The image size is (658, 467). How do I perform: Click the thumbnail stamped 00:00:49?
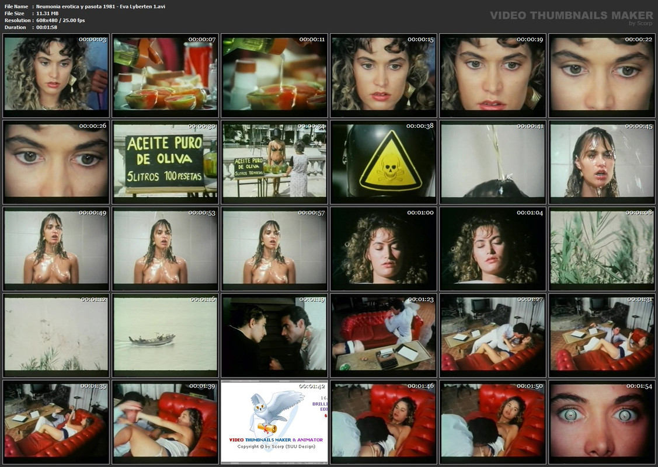(x=56, y=249)
